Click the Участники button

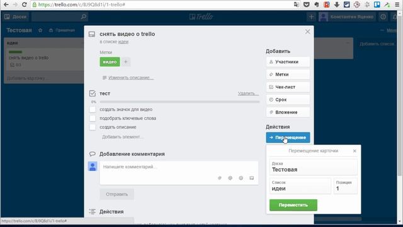pos(288,62)
